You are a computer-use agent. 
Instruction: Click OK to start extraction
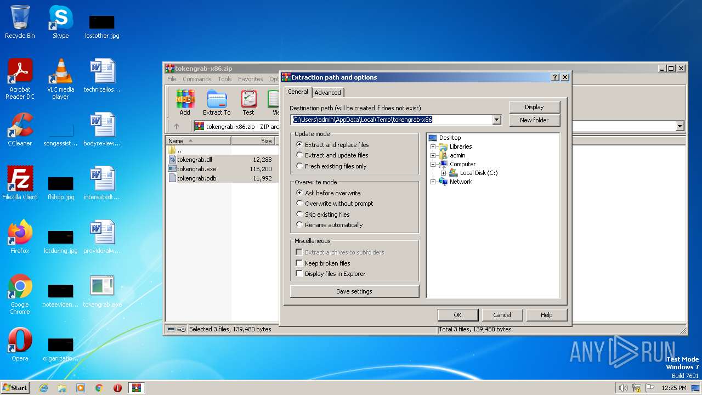(x=457, y=315)
